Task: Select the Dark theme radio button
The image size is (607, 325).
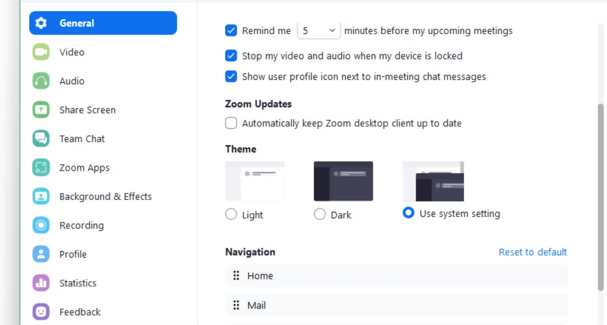Action: click(x=320, y=214)
